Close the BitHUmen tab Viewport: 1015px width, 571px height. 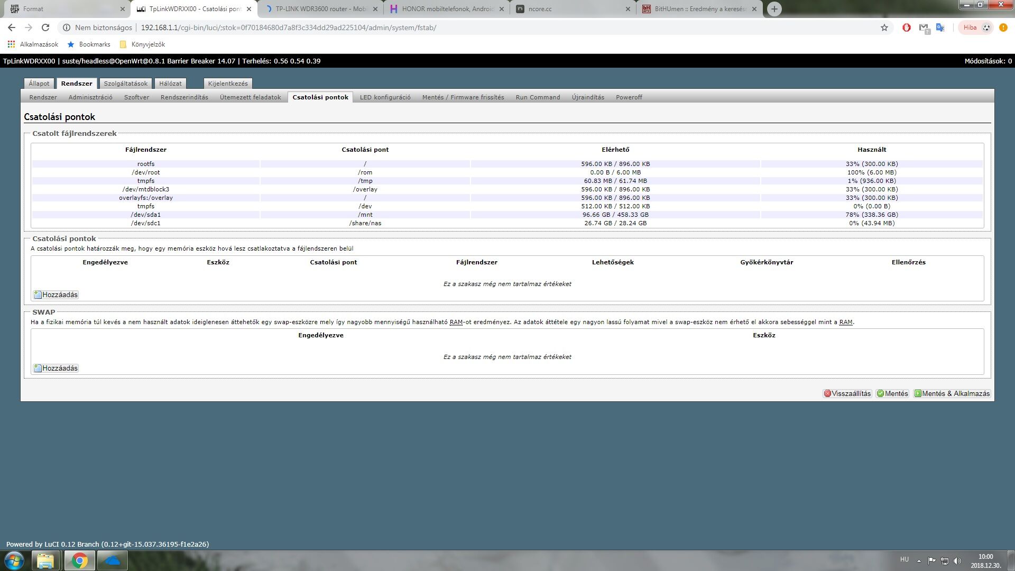pyautogui.click(x=754, y=9)
